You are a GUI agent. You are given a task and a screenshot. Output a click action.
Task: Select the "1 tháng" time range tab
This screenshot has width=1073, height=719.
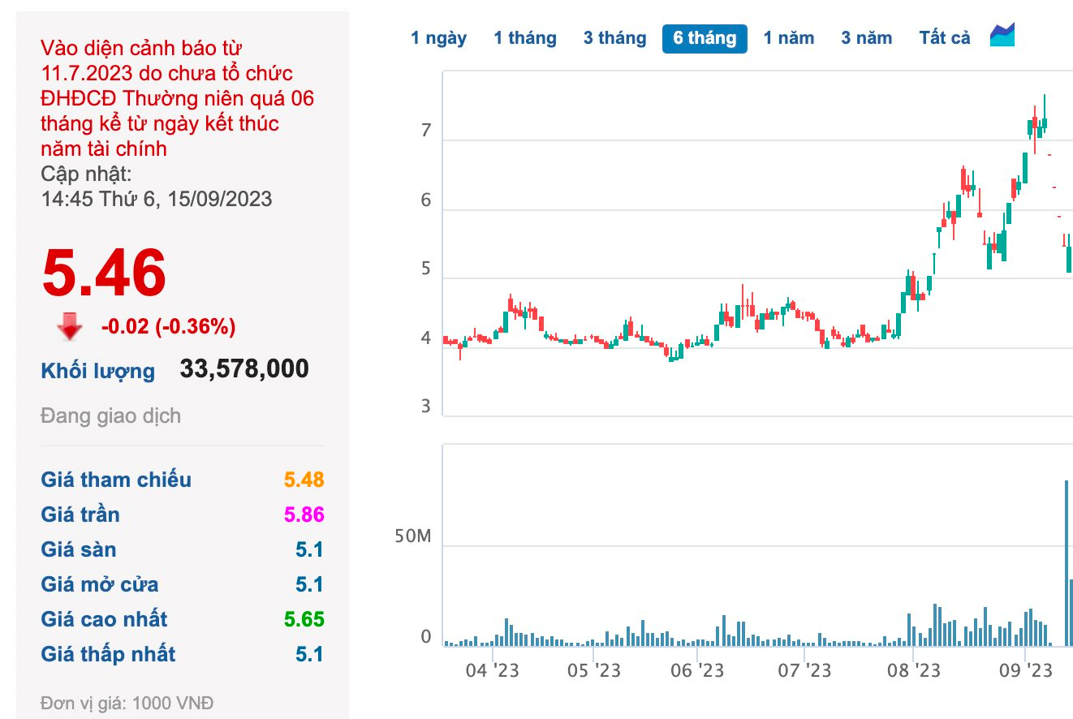pyautogui.click(x=525, y=38)
